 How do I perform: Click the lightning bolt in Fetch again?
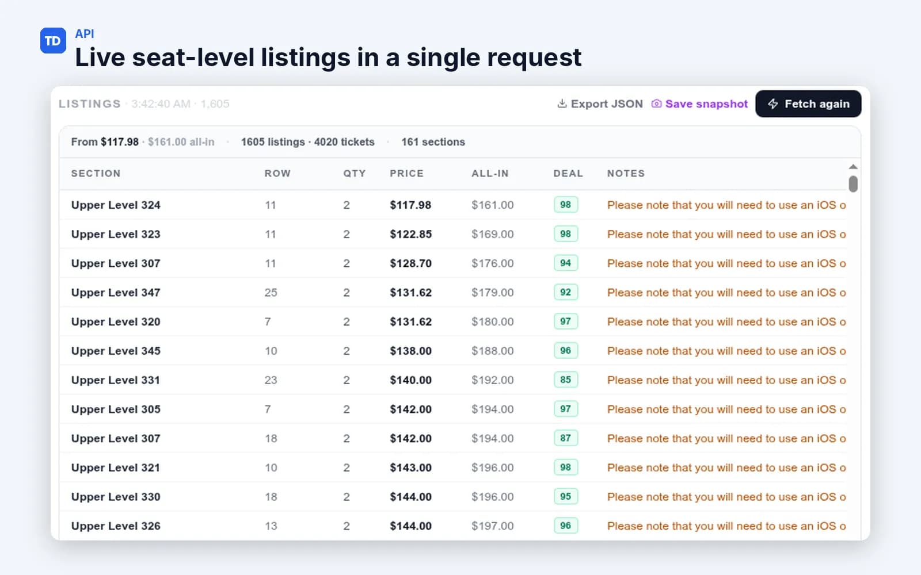773,103
